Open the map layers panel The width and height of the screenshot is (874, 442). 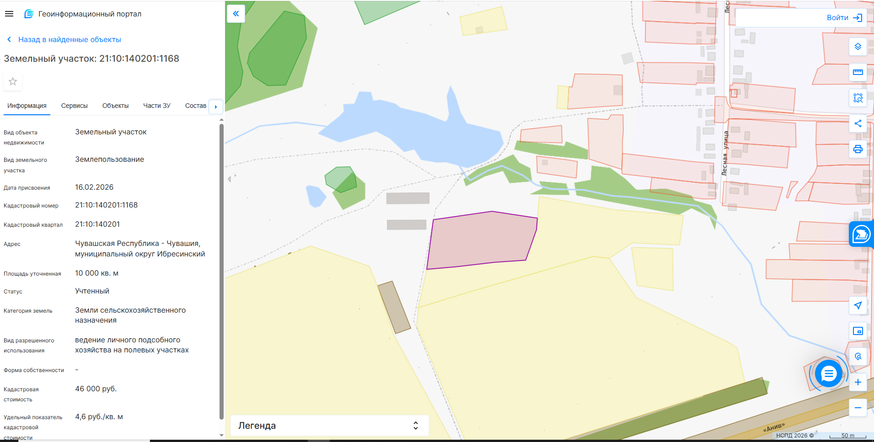(858, 47)
